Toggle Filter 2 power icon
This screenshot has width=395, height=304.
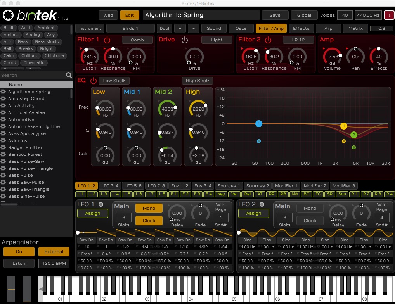[268, 40]
